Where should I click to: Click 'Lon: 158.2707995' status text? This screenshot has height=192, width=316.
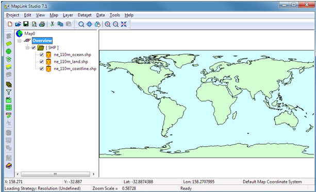tap(198, 182)
